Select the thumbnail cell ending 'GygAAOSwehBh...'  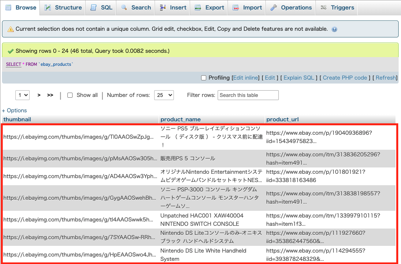[x=80, y=198]
